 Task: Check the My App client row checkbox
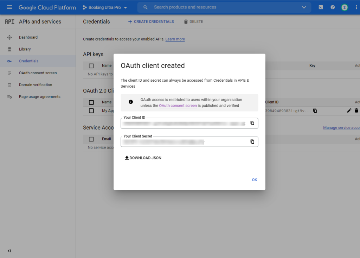91,111
